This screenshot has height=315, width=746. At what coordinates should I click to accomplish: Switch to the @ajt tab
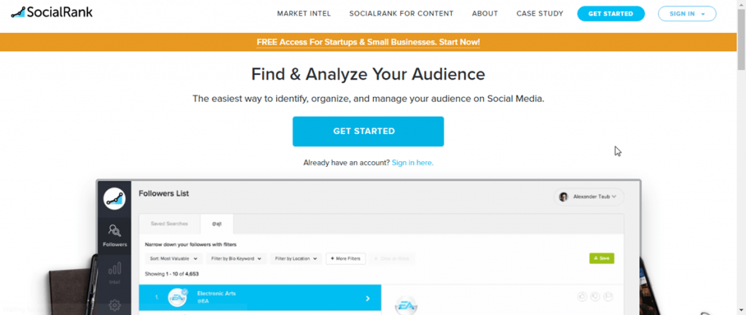(217, 224)
